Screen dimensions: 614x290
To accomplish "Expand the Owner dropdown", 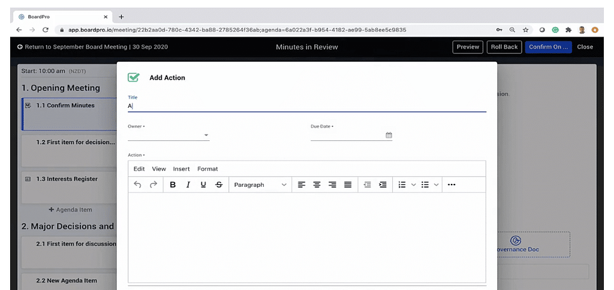I will (206, 135).
